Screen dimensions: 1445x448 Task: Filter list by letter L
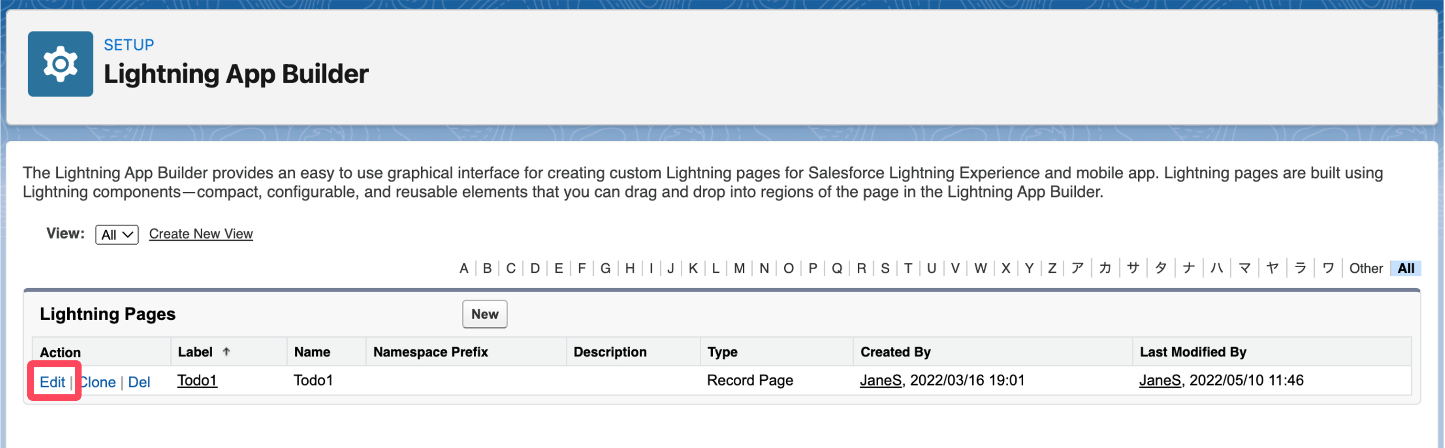click(x=715, y=269)
